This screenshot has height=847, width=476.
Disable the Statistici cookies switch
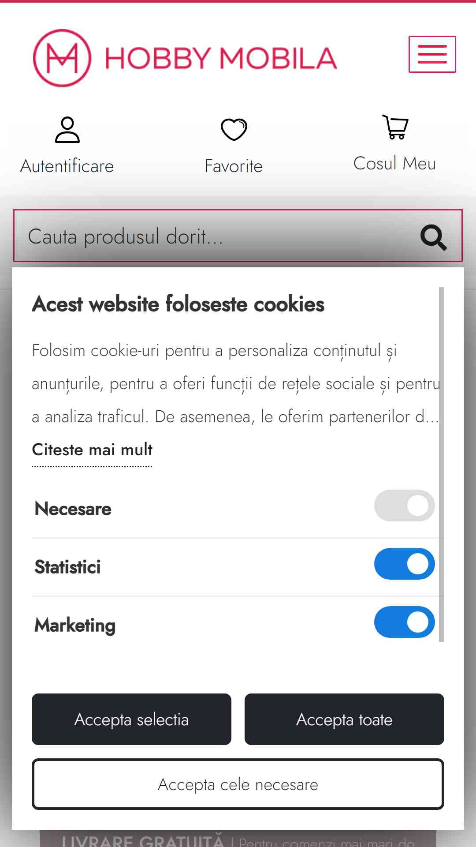(x=404, y=564)
